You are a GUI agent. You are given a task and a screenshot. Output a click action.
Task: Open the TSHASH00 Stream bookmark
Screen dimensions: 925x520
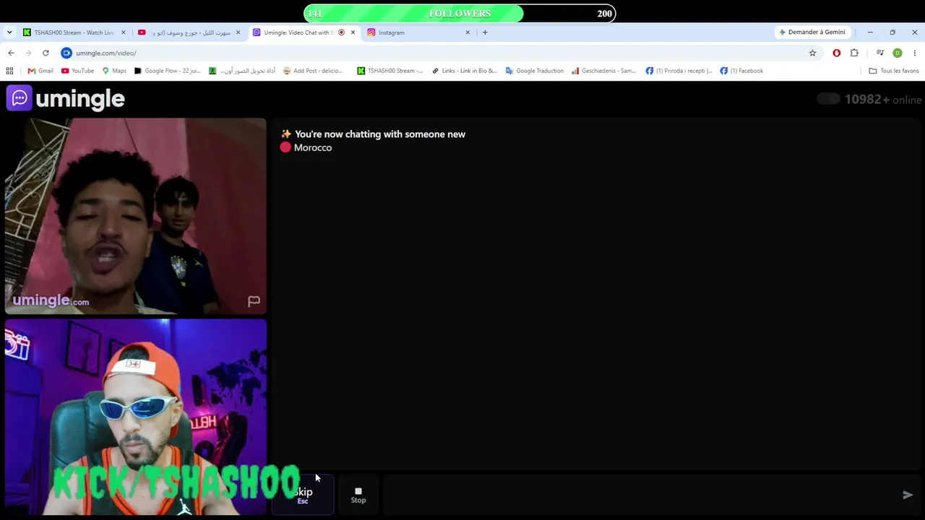[390, 71]
